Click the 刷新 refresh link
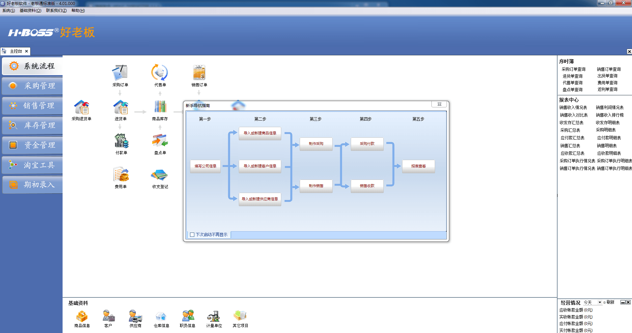This screenshot has width=632, height=333. [610, 302]
